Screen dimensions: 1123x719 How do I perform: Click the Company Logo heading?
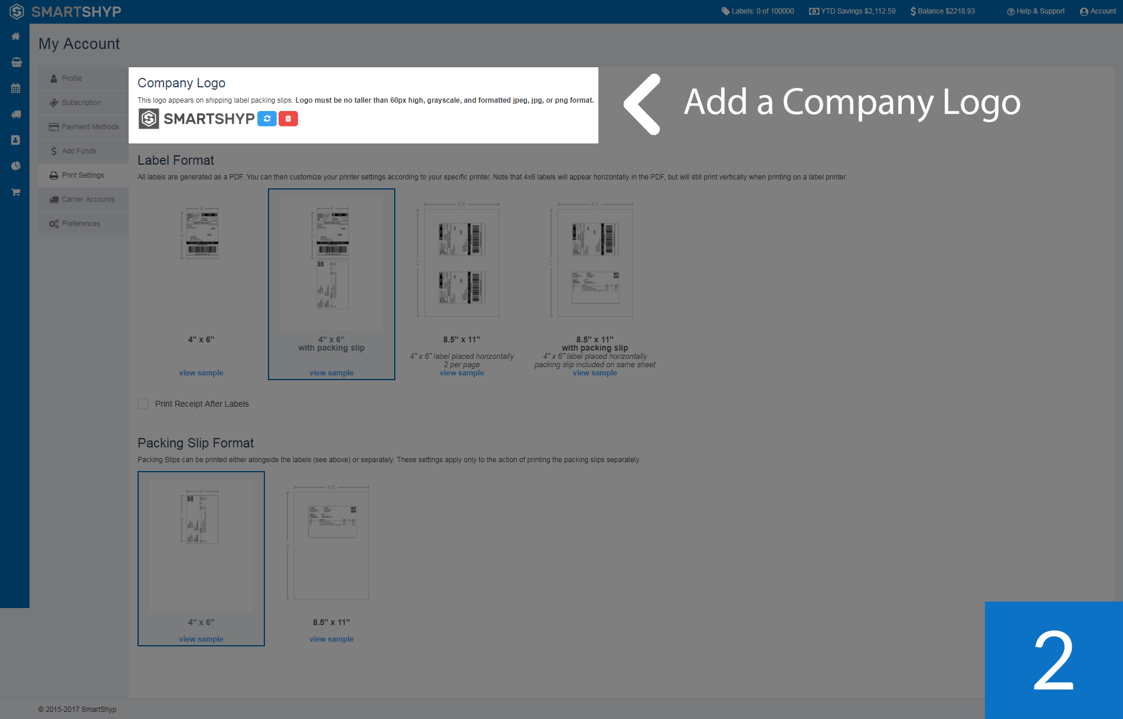point(182,83)
